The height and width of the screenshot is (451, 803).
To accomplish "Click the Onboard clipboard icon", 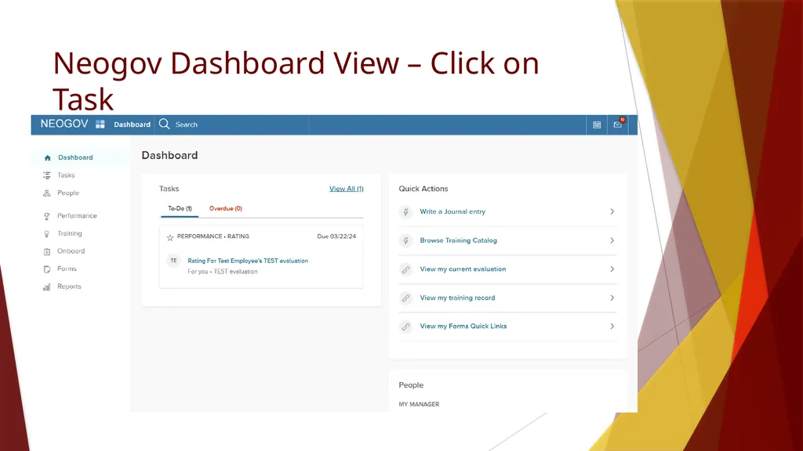I will (x=46, y=251).
